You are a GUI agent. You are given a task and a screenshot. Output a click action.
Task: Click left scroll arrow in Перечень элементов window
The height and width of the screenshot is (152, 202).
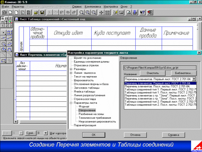[16, 122]
